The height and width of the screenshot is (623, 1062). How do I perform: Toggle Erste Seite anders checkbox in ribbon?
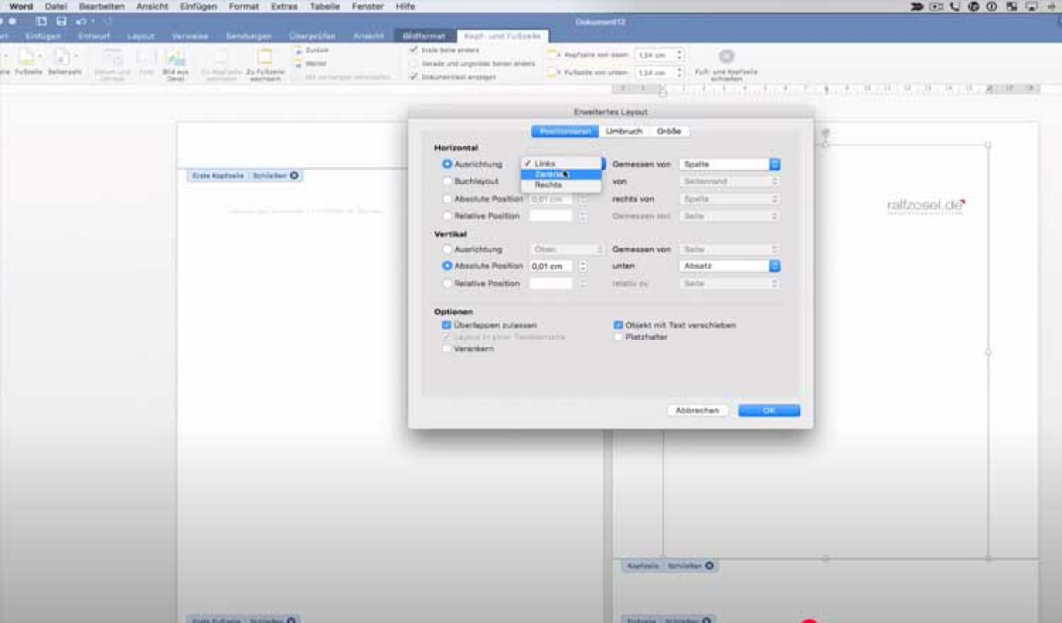(413, 50)
